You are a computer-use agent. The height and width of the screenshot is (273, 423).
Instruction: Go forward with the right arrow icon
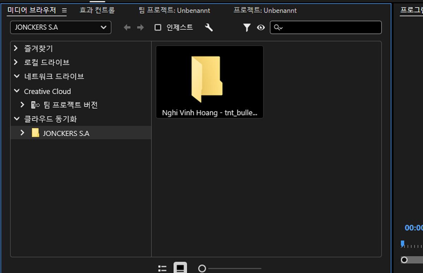click(140, 27)
